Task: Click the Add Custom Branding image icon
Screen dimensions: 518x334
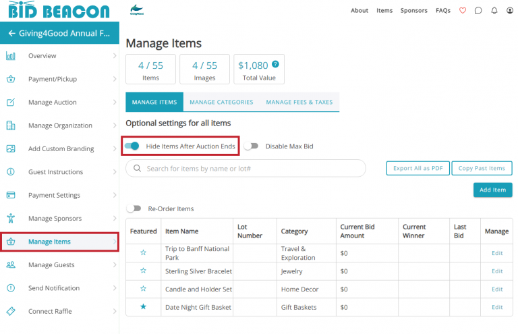Action: tap(11, 148)
